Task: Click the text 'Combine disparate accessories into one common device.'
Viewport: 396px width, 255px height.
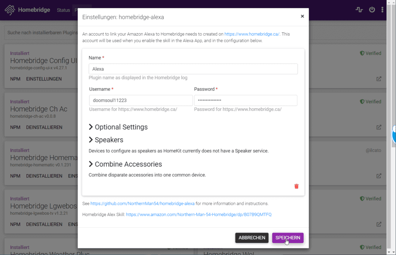Action: (147, 175)
